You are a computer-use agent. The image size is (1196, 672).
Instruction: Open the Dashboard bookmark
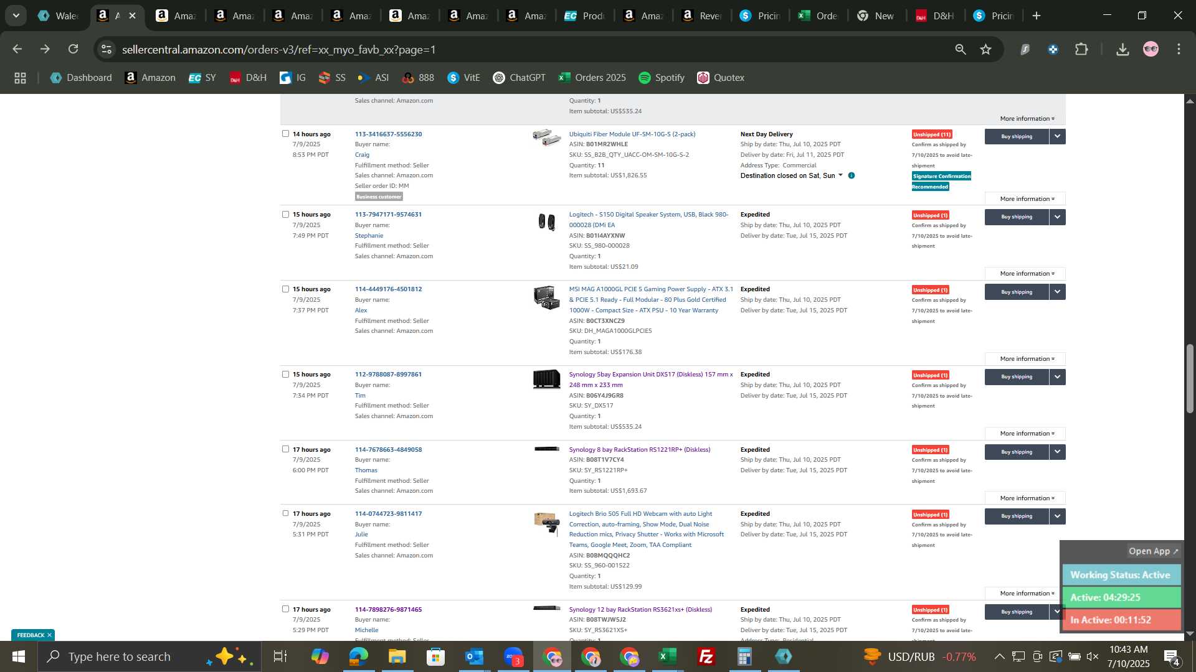coord(81,78)
